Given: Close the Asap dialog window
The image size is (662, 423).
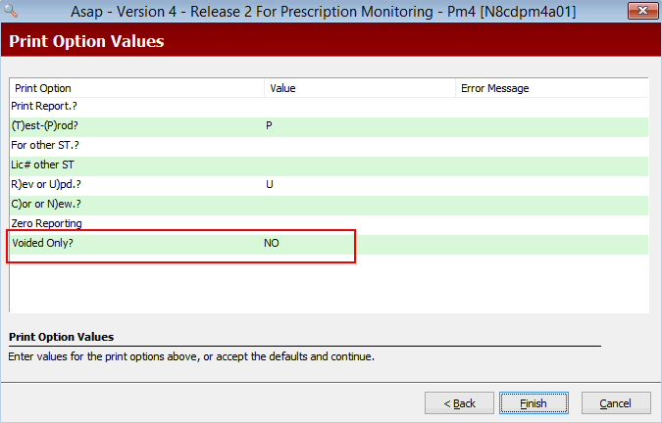Looking at the screenshot, I should tap(643, 11).
